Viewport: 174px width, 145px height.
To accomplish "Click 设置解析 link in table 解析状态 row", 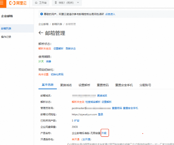I will [107, 102].
